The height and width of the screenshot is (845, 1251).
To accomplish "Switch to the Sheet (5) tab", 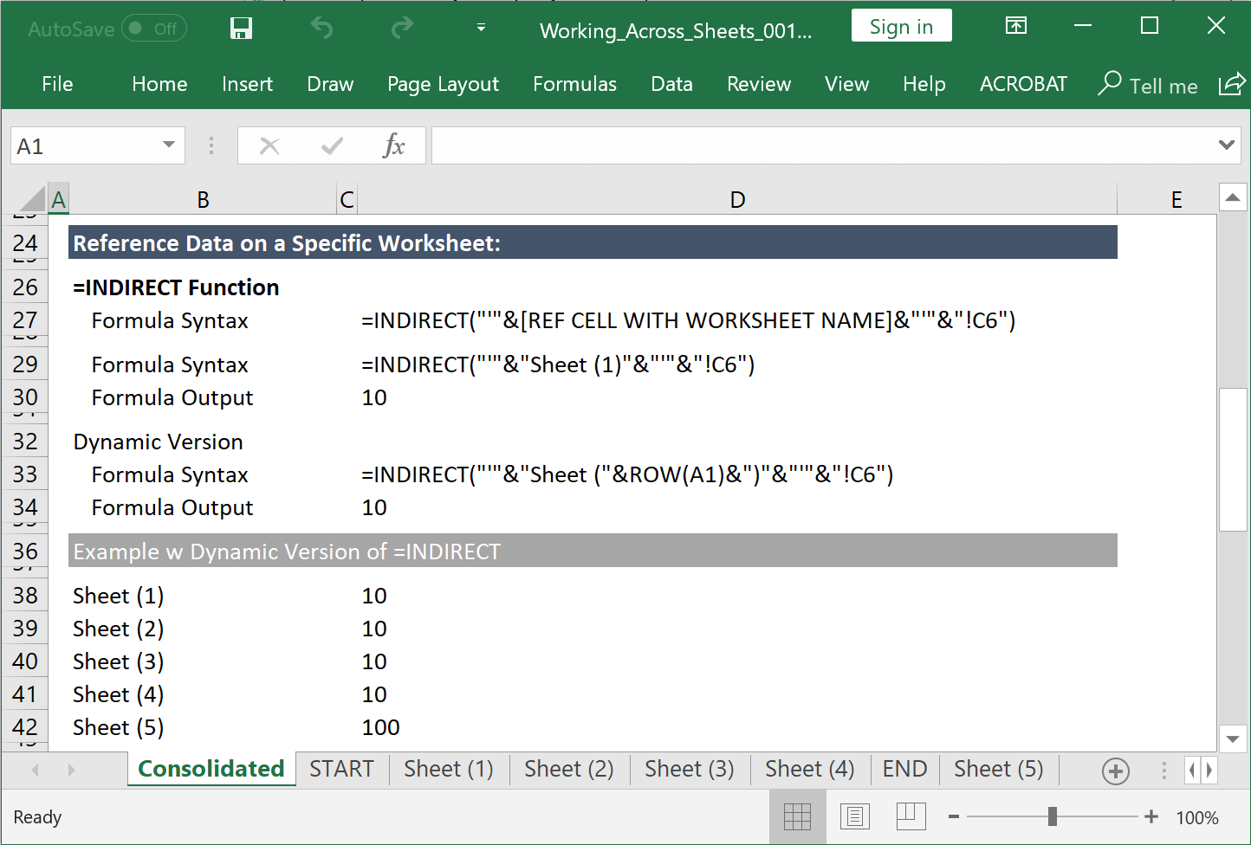I will [x=998, y=769].
